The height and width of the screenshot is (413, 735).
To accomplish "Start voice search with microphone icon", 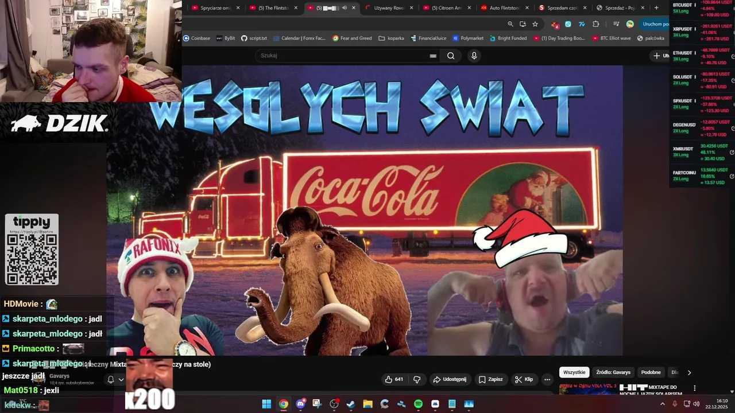I will click(474, 56).
